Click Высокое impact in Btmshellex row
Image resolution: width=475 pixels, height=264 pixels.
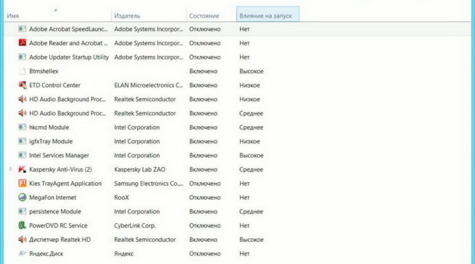pos(251,71)
